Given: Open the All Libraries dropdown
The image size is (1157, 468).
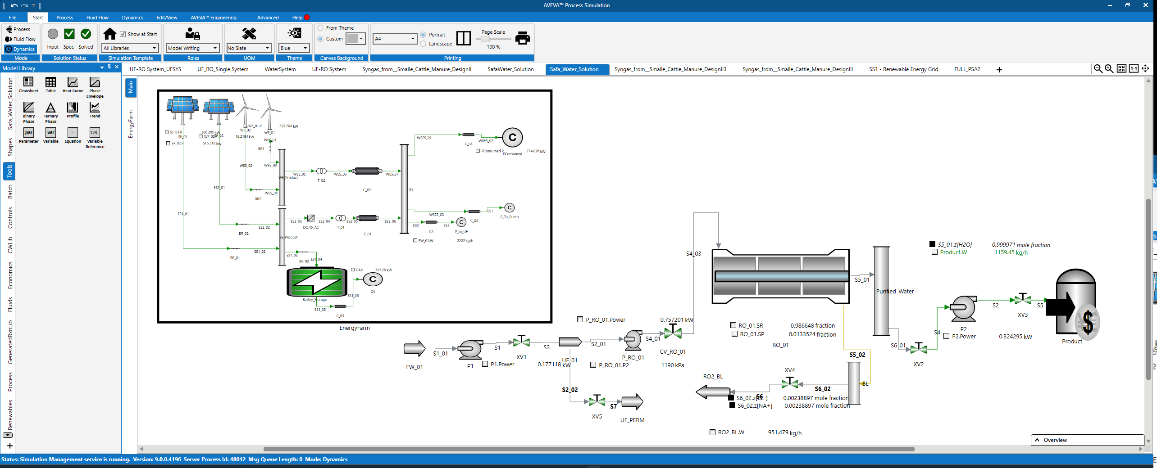Looking at the screenshot, I should coord(155,48).
